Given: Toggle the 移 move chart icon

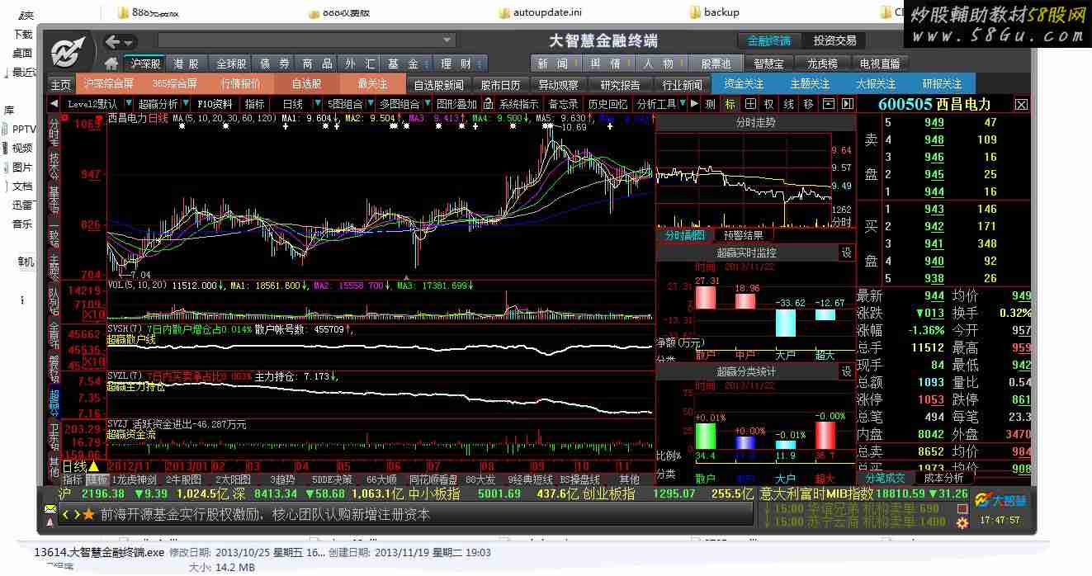Looking at the screenshot, I should pyautogui.click(x=808, y=104).
